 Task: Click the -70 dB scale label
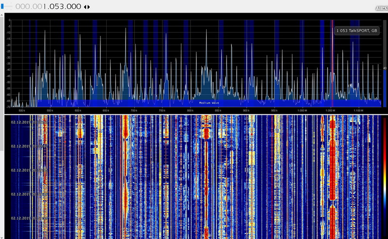(8, 107)
